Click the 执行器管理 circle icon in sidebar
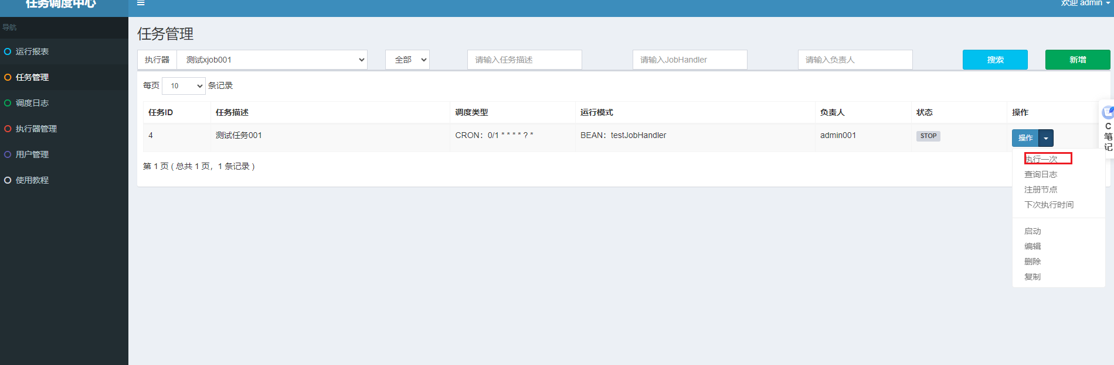Image resolution: width=1114 pixels, height=365 pixels. [x=8, y=129]
